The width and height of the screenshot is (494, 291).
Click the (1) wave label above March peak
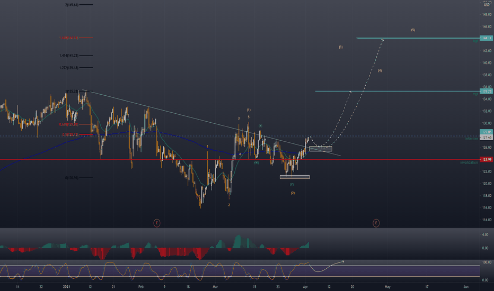tap(249, 110)
